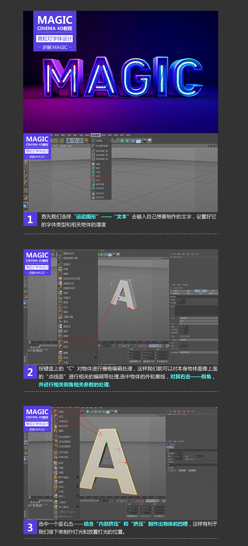The image size is (248, 546).
Task: Open 对象(相对) dropdown in step 2 coordinates
Action: tap(135, 361)
